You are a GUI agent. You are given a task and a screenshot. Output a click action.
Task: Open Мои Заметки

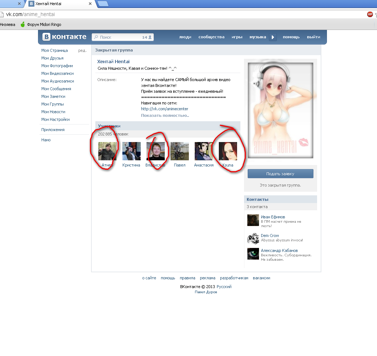53,97
